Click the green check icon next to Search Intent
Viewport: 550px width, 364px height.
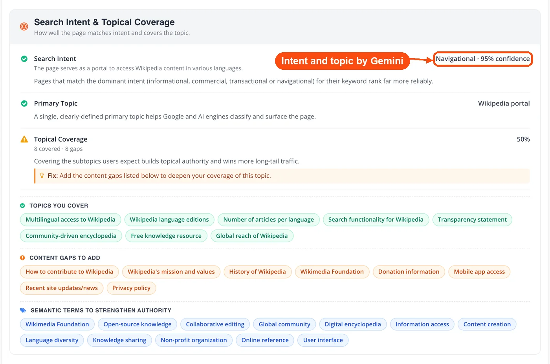(24, 59)
